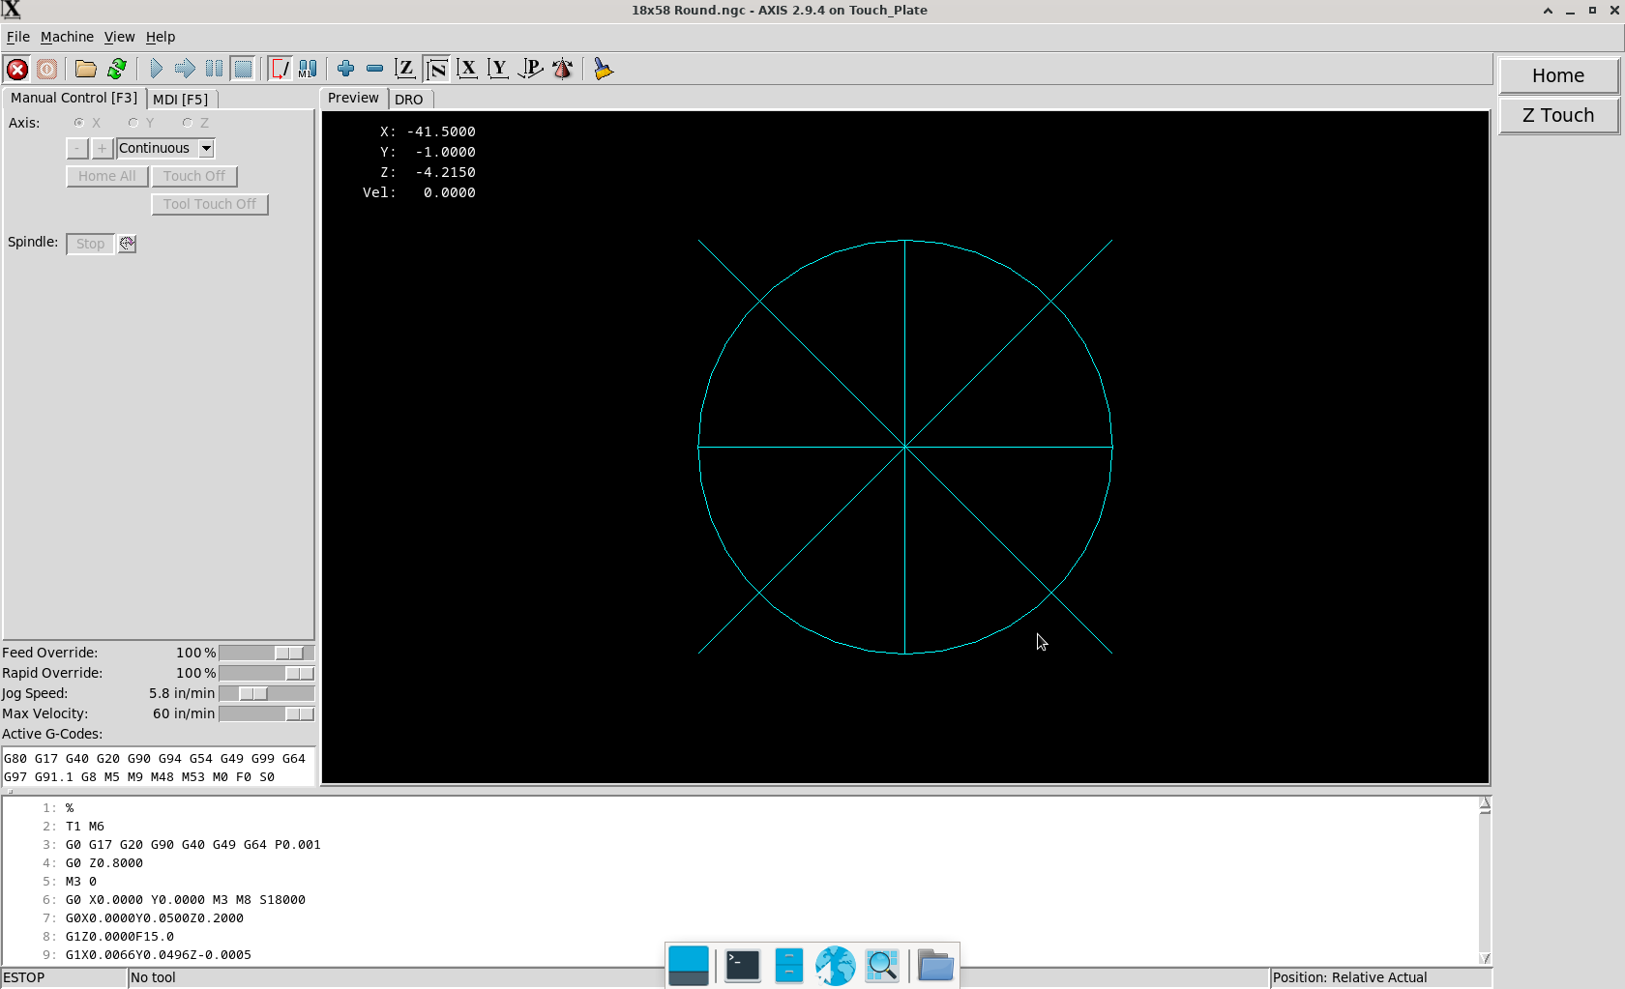The height and width of the screenshot is (989, 1625).
Task: Click the Z Touch button
Action: [x=1557, y=115]
